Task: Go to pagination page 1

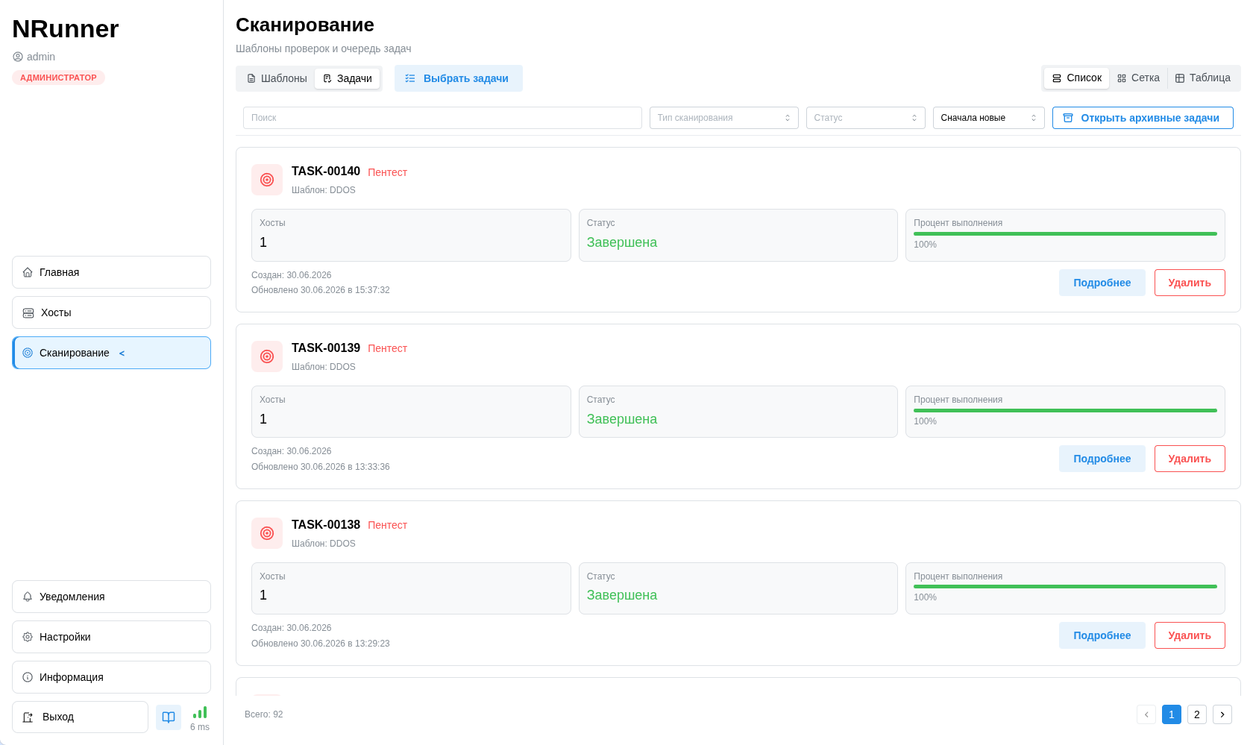Action: [x=1172, y=714]
